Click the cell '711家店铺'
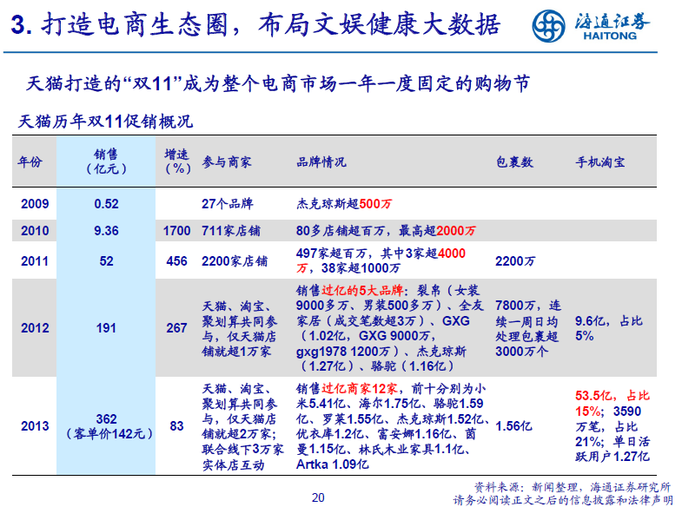Image resolution: width=682 pixels, height=507 pixels. coord(231,231)
